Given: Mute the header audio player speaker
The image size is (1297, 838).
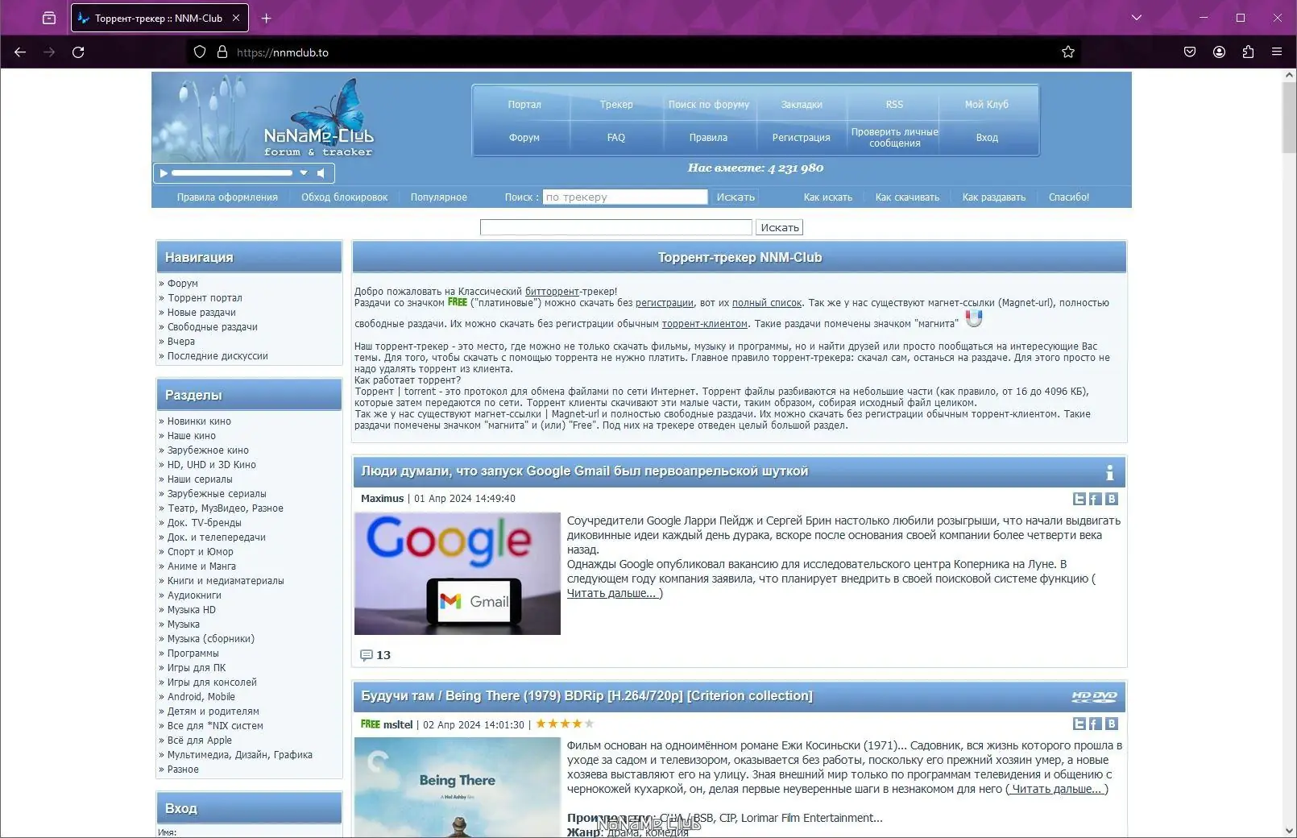Looking at the screenshot, I should click(321, 173).
